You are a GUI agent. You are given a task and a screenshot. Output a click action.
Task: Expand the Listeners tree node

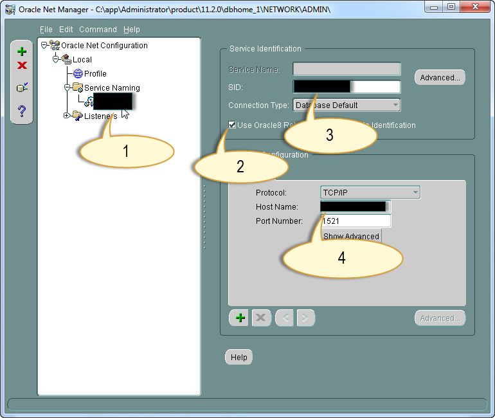(x=66, y=116)
